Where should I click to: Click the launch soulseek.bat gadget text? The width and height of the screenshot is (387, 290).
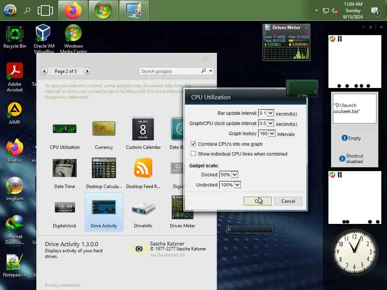[x=347, y=108]
